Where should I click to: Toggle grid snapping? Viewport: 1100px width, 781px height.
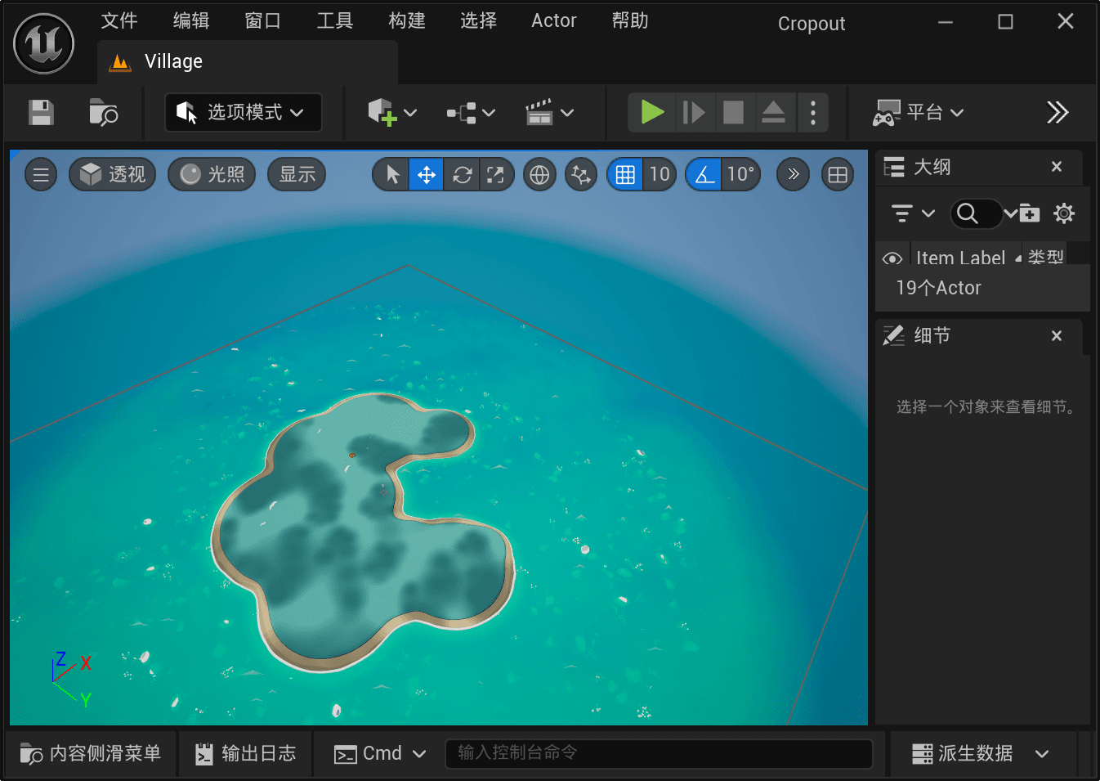click(625, 174)
